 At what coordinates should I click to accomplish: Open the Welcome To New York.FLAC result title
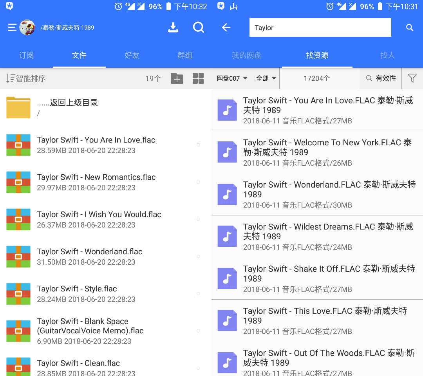point(327,147)
